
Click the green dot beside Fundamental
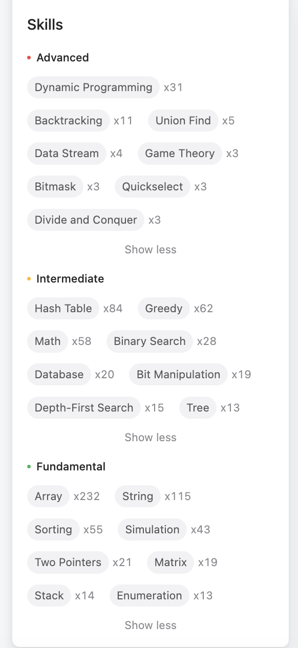click(30, 466)
